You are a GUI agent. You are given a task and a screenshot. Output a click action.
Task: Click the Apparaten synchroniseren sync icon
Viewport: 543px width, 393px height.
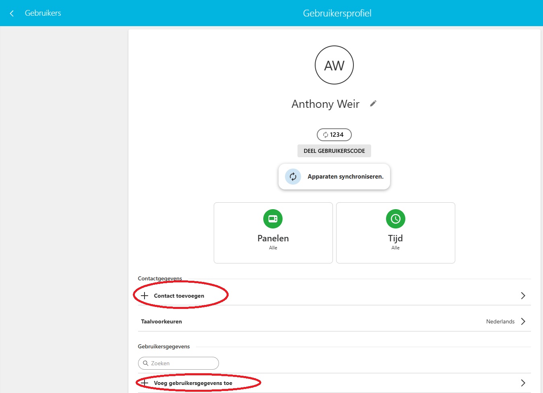[293, 177]
